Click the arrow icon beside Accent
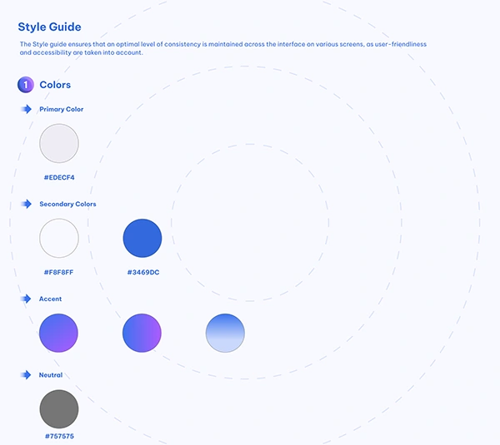Image resolution: width=500 pixels, height=445 pixels. pos(26,299)
